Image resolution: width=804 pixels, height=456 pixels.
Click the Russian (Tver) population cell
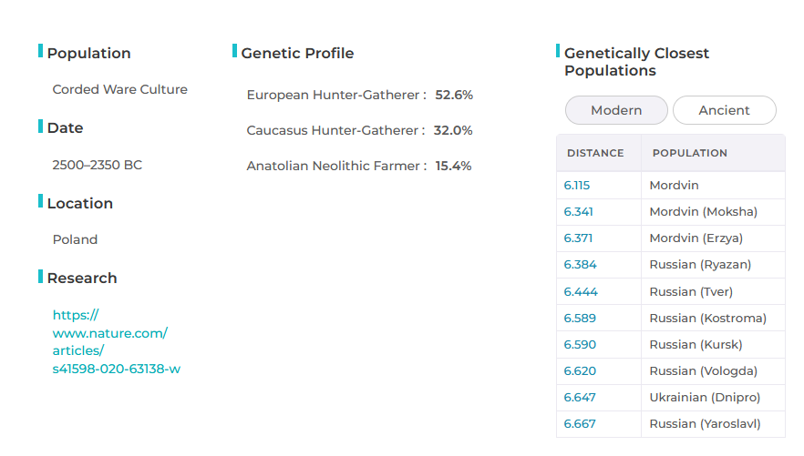pos(691,292)
